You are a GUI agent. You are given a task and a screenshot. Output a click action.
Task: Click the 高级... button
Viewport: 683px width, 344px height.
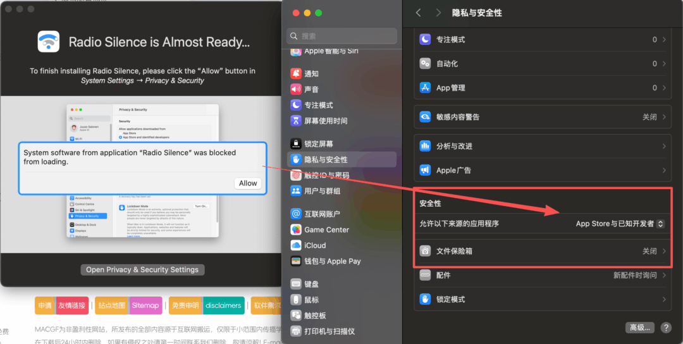pyautogui.click(x=640, y=328)
